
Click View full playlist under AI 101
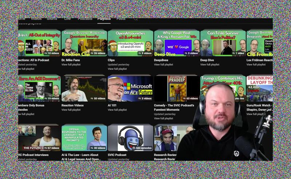[x=117, y=110]
